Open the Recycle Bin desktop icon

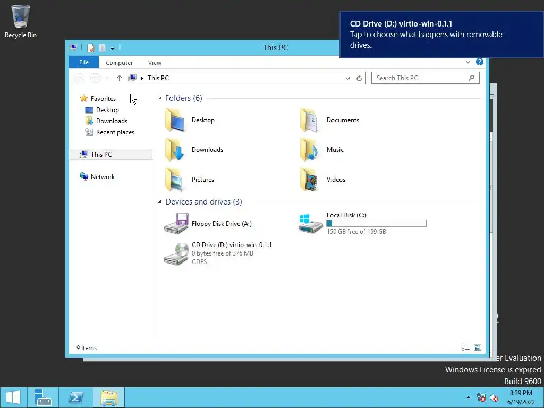(x=21, y=21)
